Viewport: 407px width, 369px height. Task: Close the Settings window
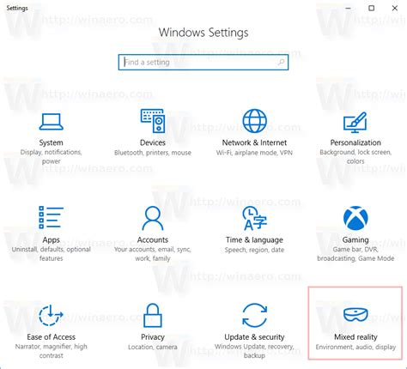pos(395,9)
